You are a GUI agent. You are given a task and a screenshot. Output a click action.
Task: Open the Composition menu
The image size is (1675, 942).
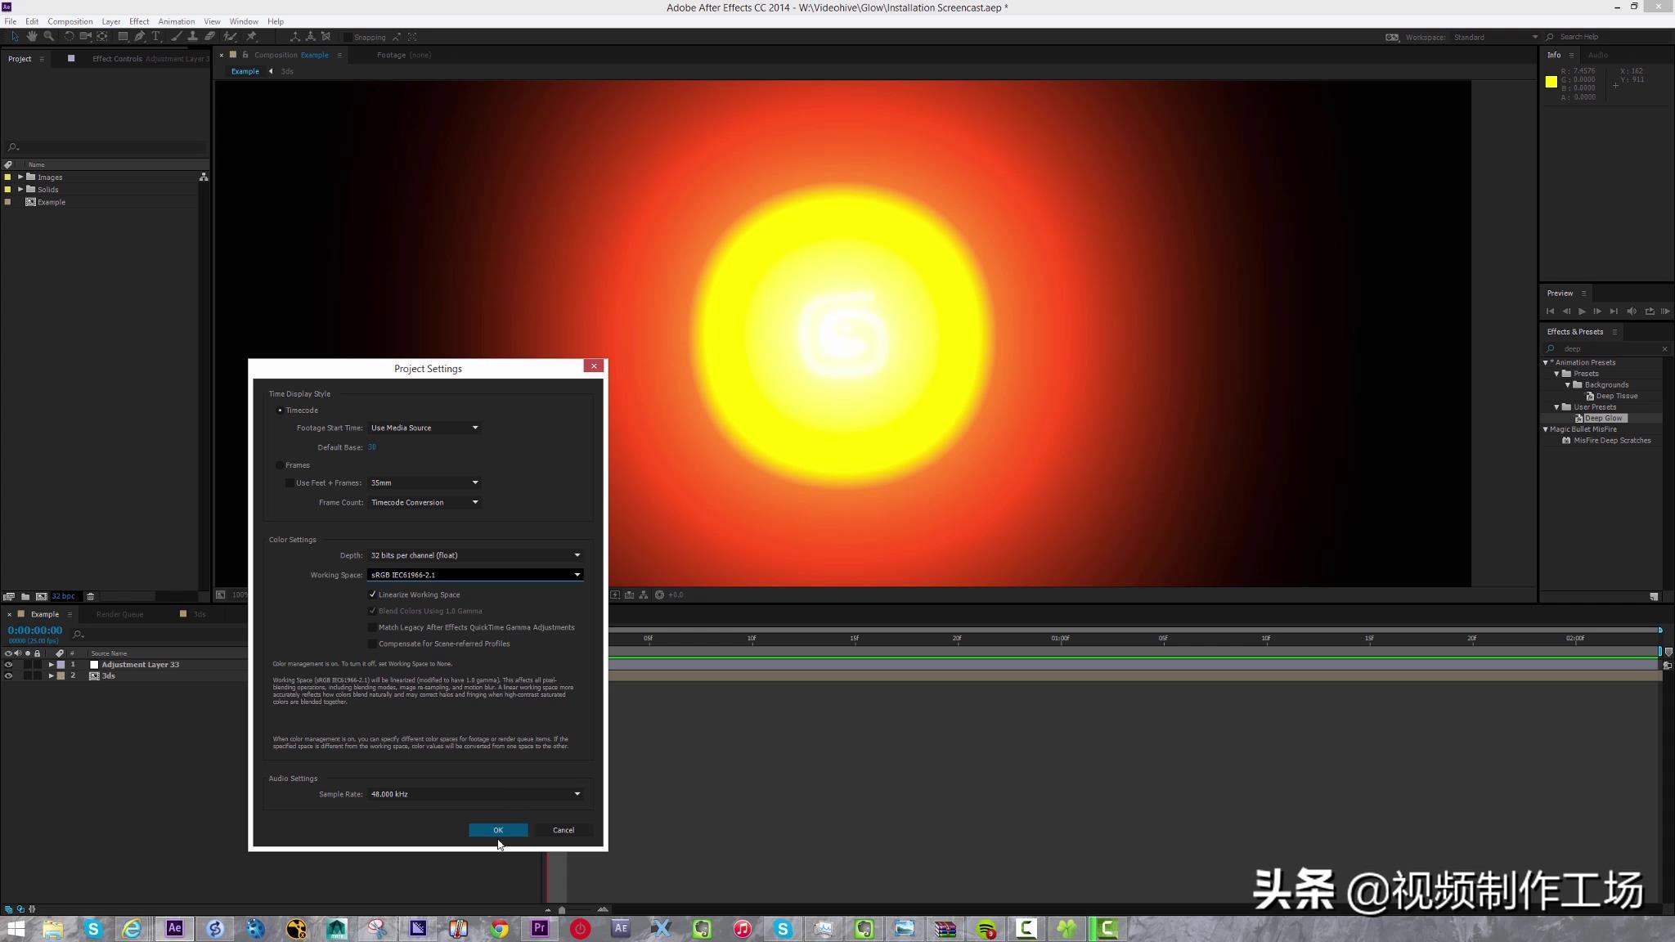pos(70,21)
